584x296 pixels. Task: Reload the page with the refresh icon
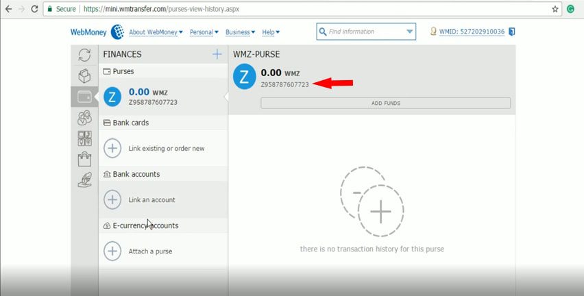(35, 9)
